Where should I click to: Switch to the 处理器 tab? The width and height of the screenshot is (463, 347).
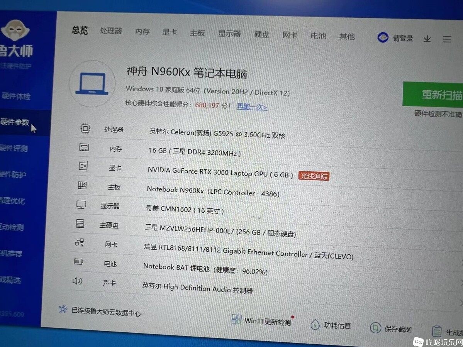pos(111,31)
